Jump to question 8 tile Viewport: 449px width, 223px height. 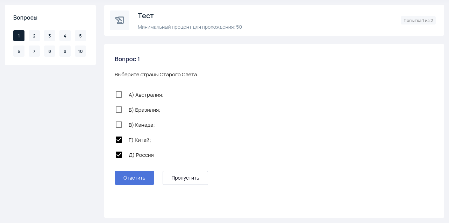(x=50, y=51)
